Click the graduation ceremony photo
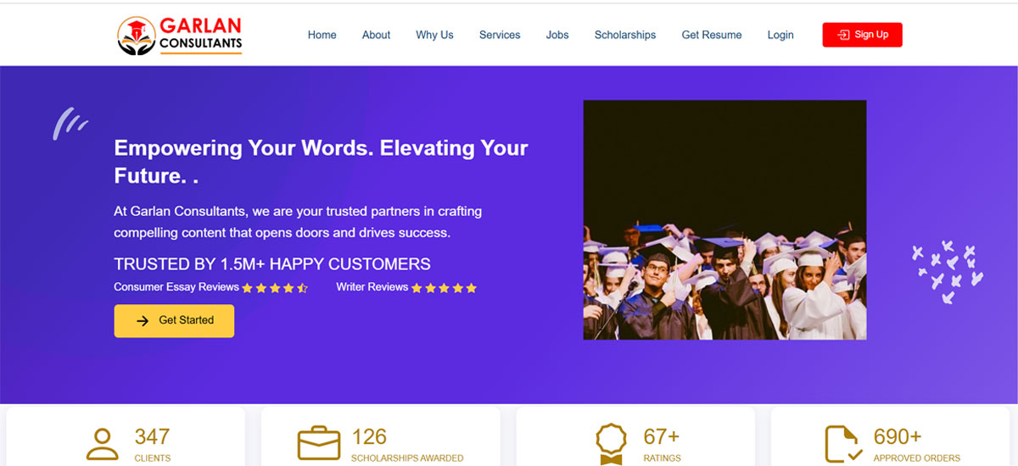This screenshot has width=1018, height=466. pos(724,220)
